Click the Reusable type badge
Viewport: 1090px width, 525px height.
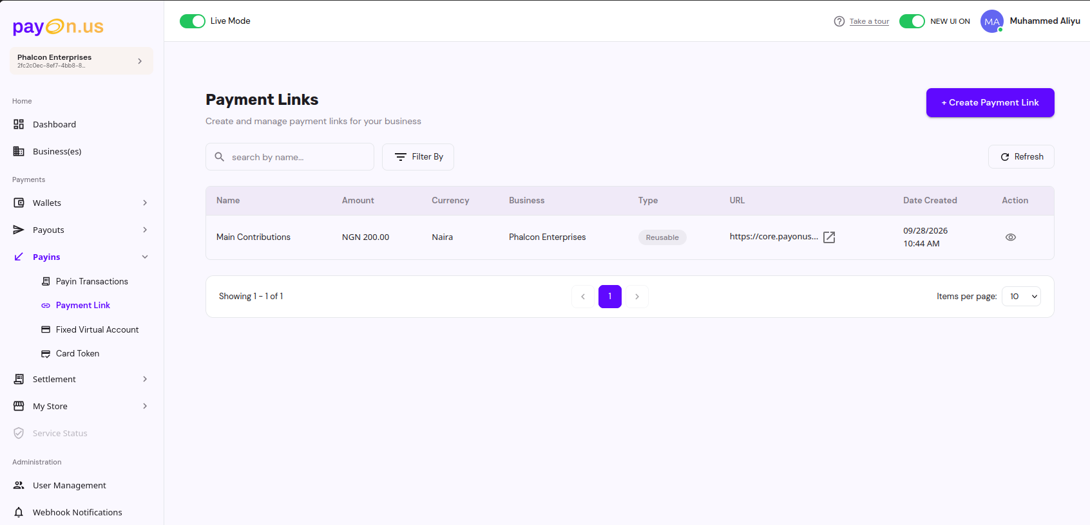point(662,237)
